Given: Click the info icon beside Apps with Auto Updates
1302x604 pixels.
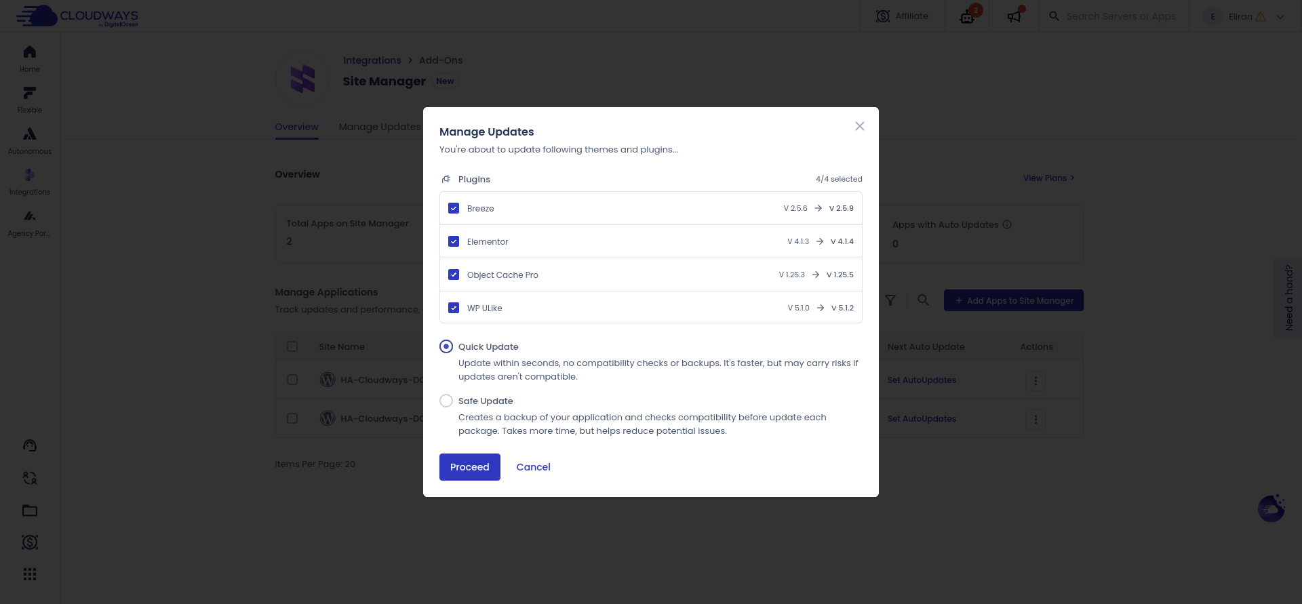Looking at the screenshot, I should (1007, 224).
